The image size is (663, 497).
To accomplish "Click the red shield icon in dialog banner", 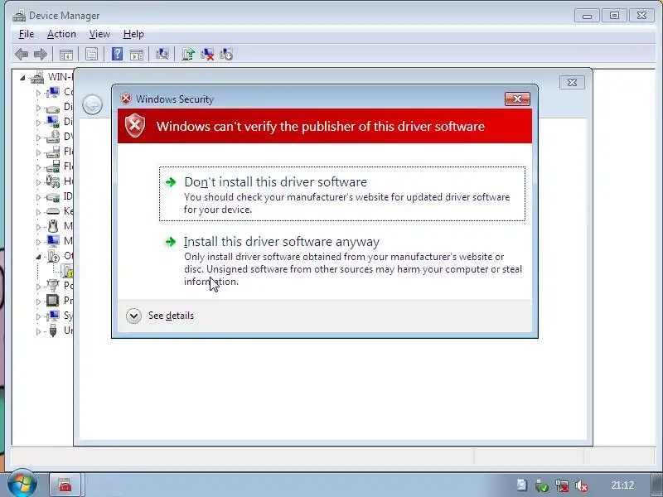I will click(x=135, y=126).
